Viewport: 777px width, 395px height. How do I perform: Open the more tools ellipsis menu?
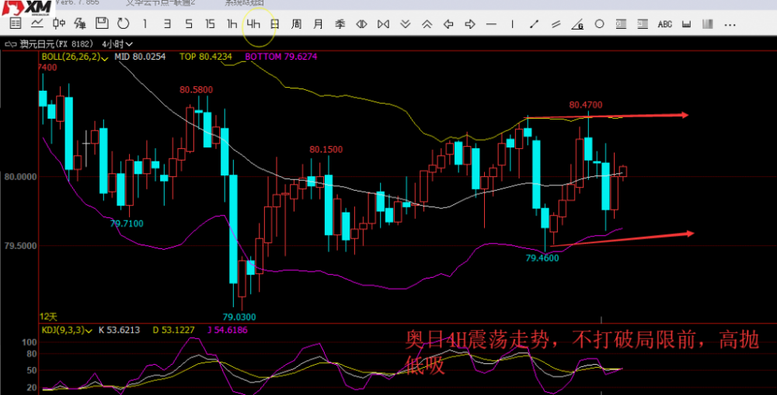point(730,24)
